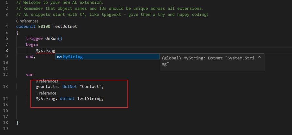
Task: Click the TestDotnet codeunit name
Action: coord(65,27)
